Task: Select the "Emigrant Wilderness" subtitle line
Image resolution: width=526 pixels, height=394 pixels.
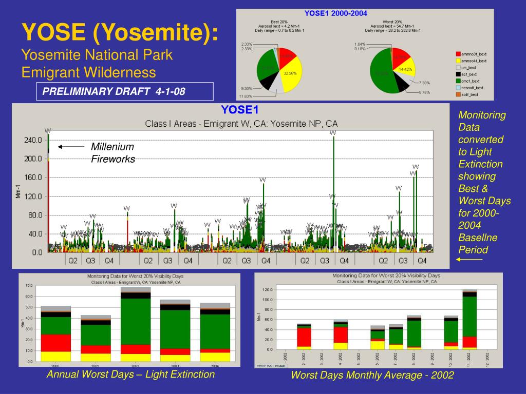Action: 88,72
